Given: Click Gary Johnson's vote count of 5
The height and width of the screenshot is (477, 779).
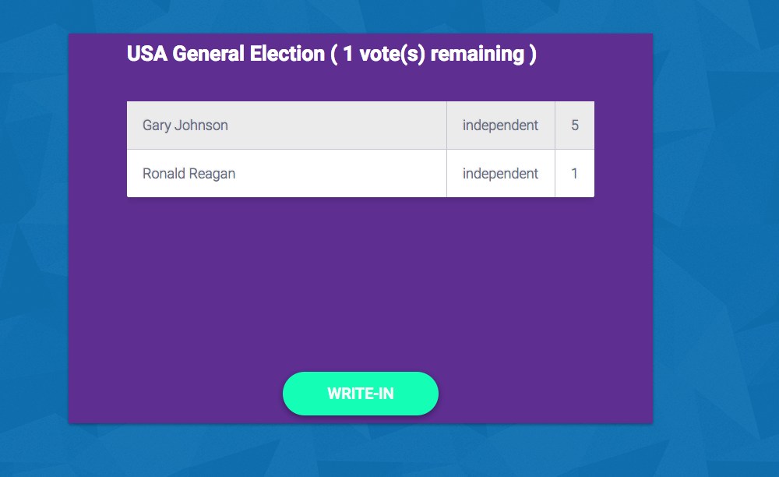Looking at the screenshot, I should [575, 125].
